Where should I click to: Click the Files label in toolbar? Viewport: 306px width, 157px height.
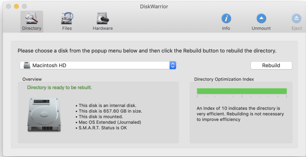[x=67, y=28]
